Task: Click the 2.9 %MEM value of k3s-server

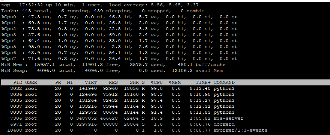Action: click(176, 118)
